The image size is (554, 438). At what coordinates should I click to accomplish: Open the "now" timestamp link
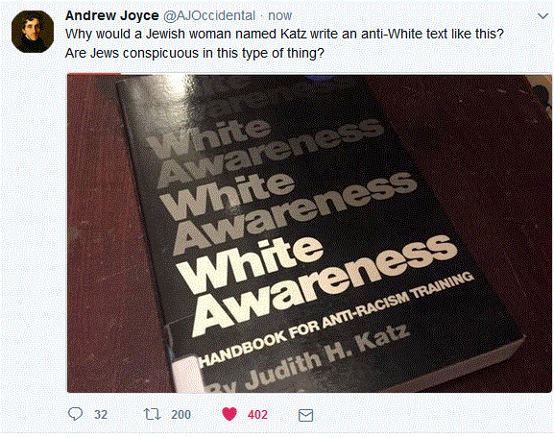pos(279,16)
